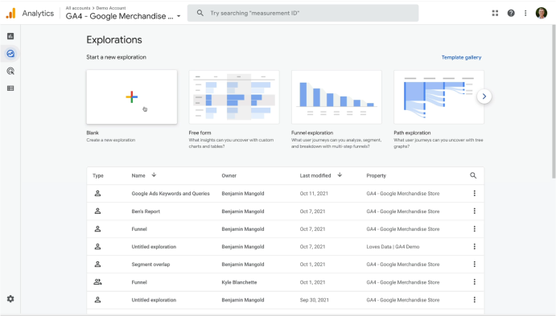Open options for Untitled exploration row dated Oct 7
The height and width of the screenshot is (316, 556).
pos(474,246)
